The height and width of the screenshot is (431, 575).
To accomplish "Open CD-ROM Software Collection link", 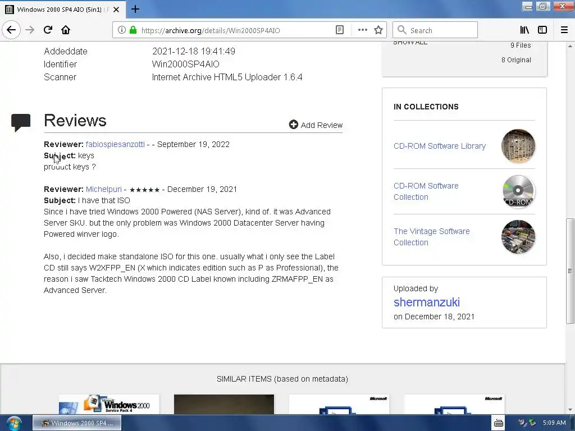I will click(x=426, y=191).
